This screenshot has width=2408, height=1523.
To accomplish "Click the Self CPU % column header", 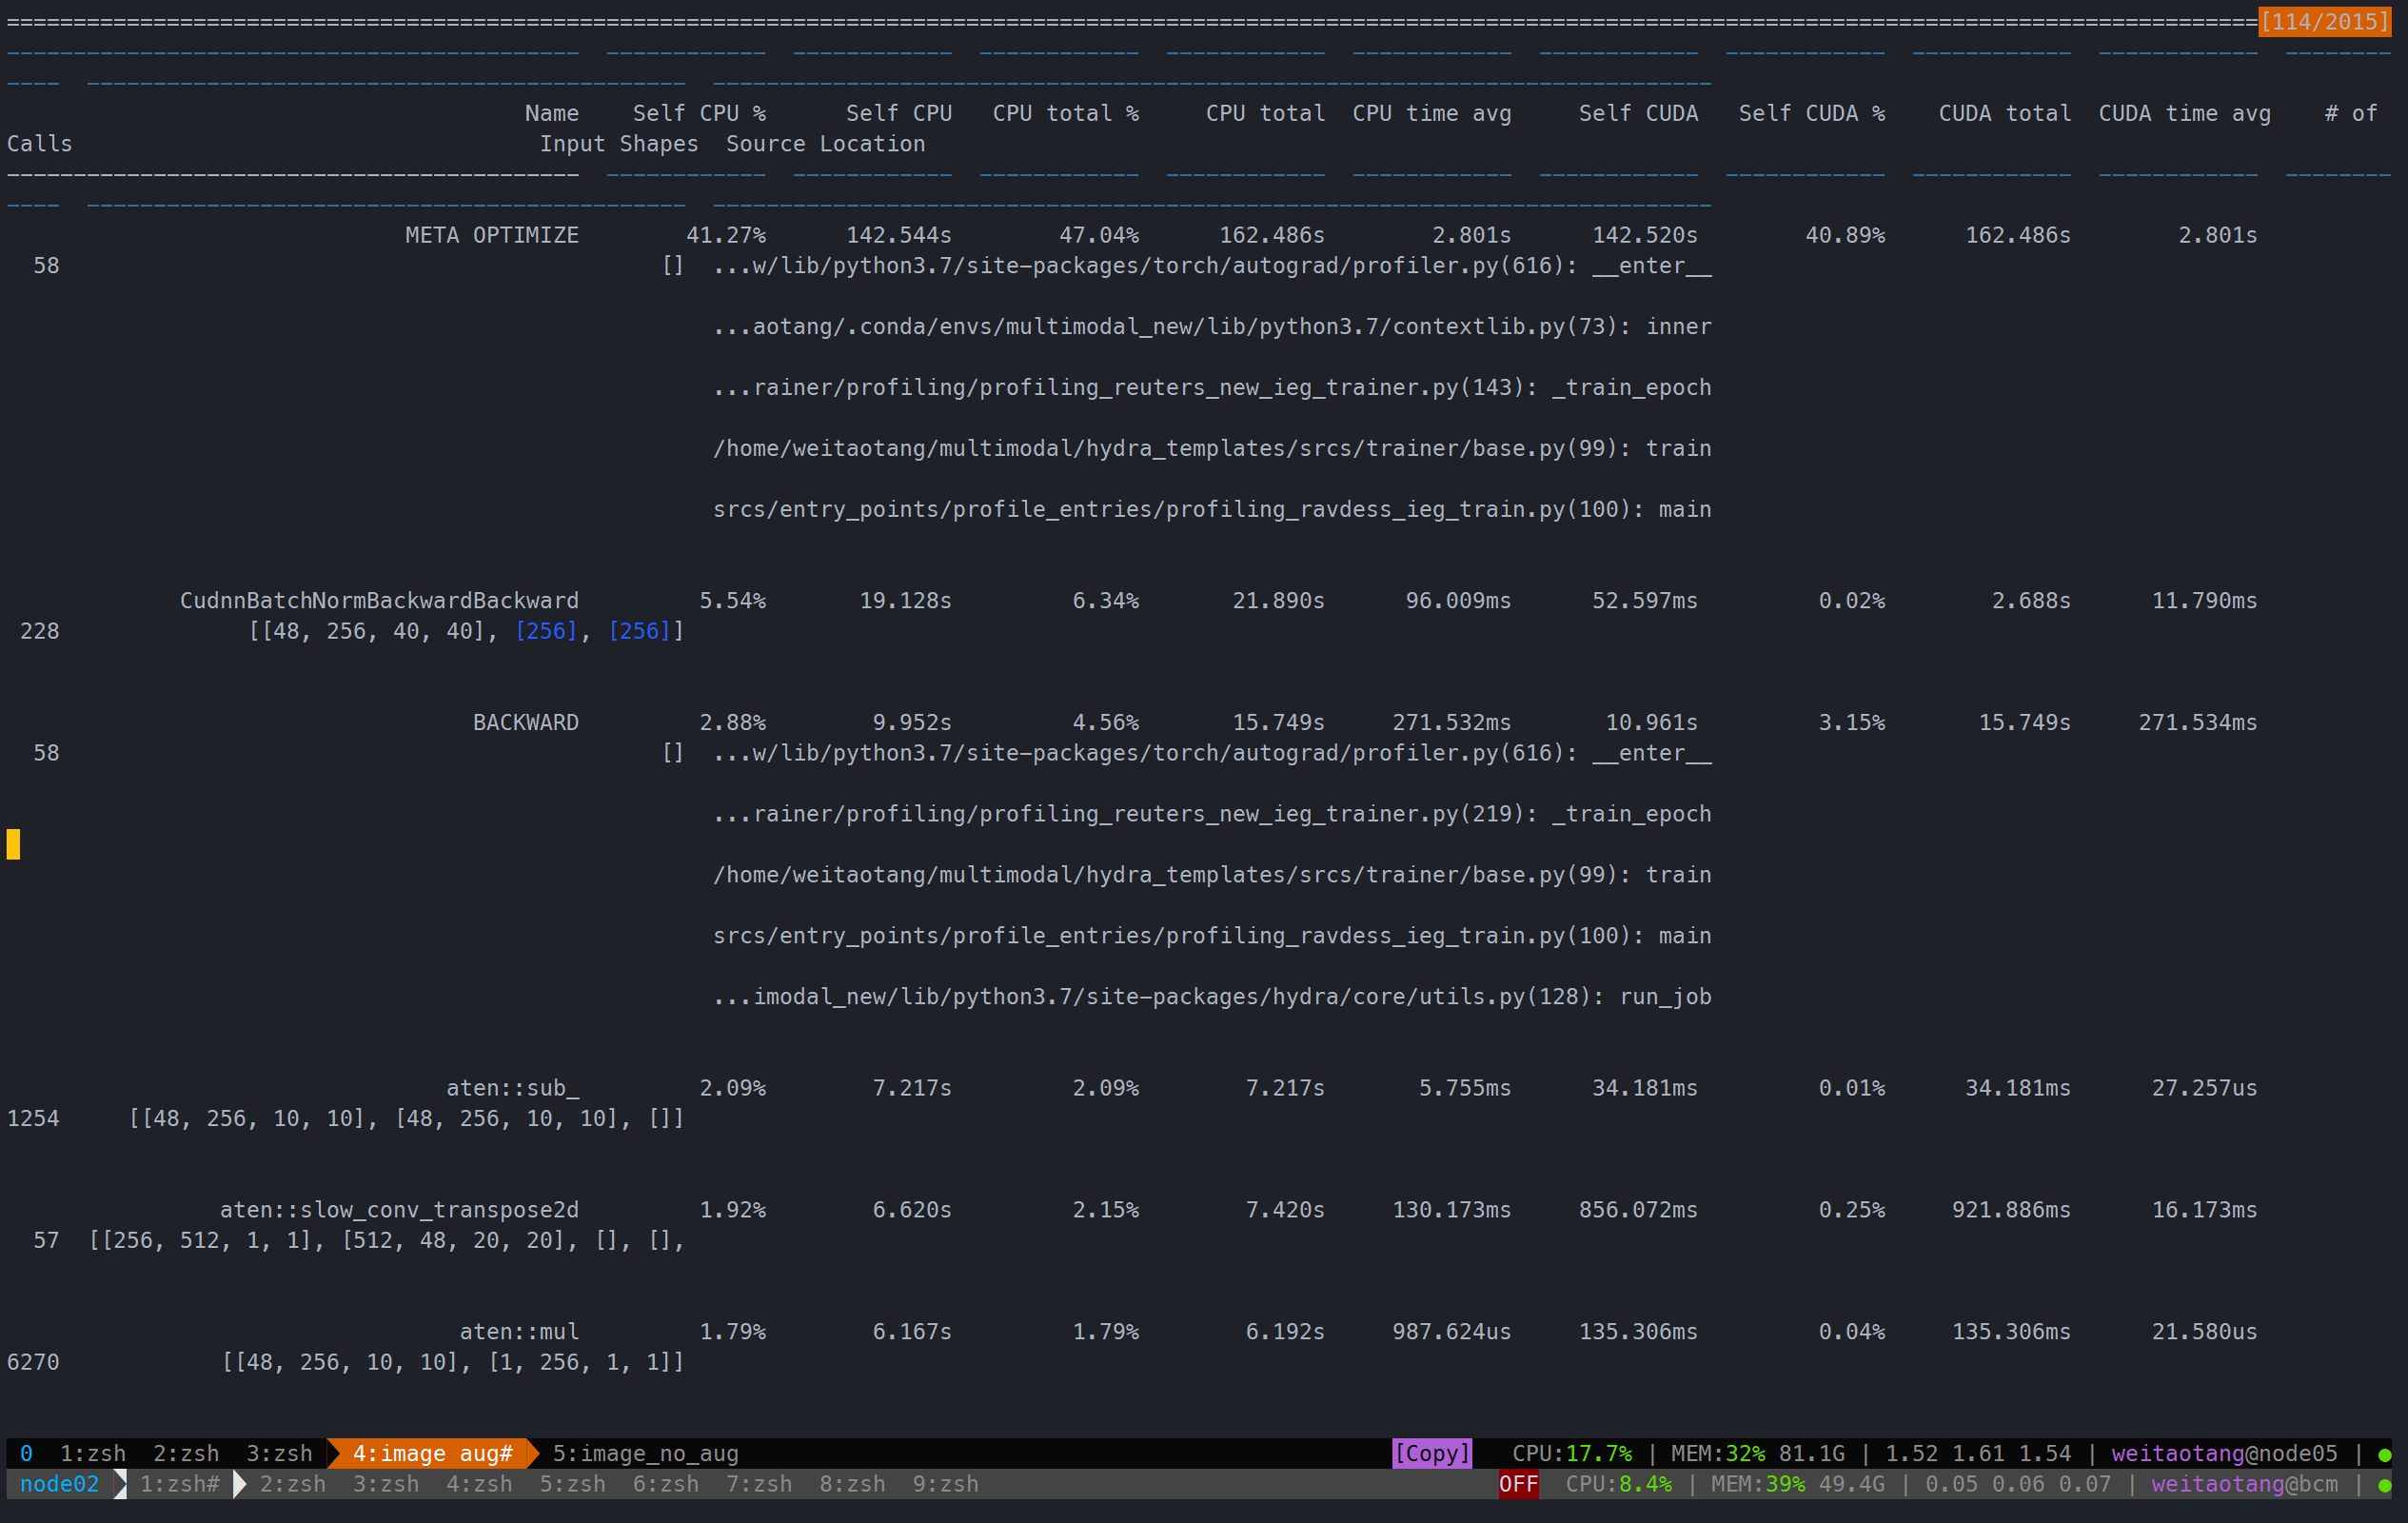I will pos(699,113).
